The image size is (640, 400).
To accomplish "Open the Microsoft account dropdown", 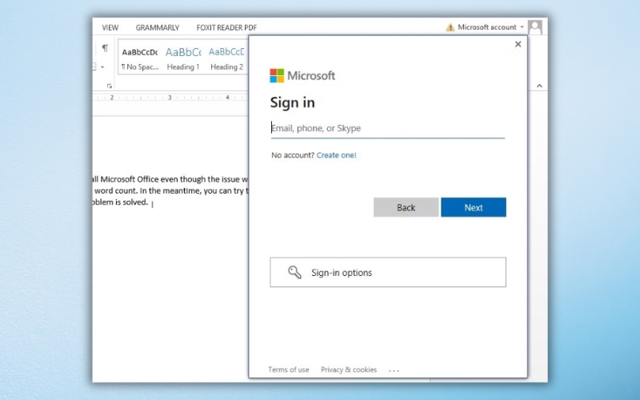I will coord(490,27).
